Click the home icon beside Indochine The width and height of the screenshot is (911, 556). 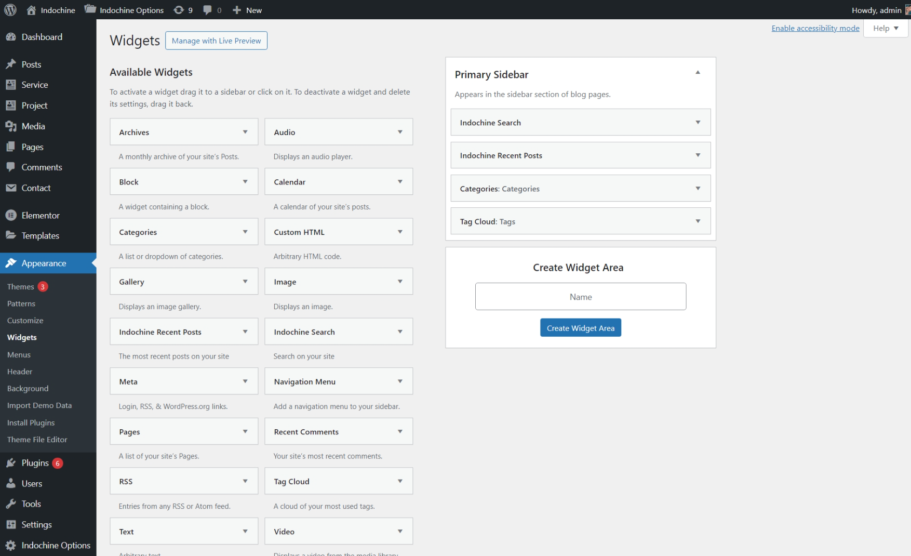32,10
